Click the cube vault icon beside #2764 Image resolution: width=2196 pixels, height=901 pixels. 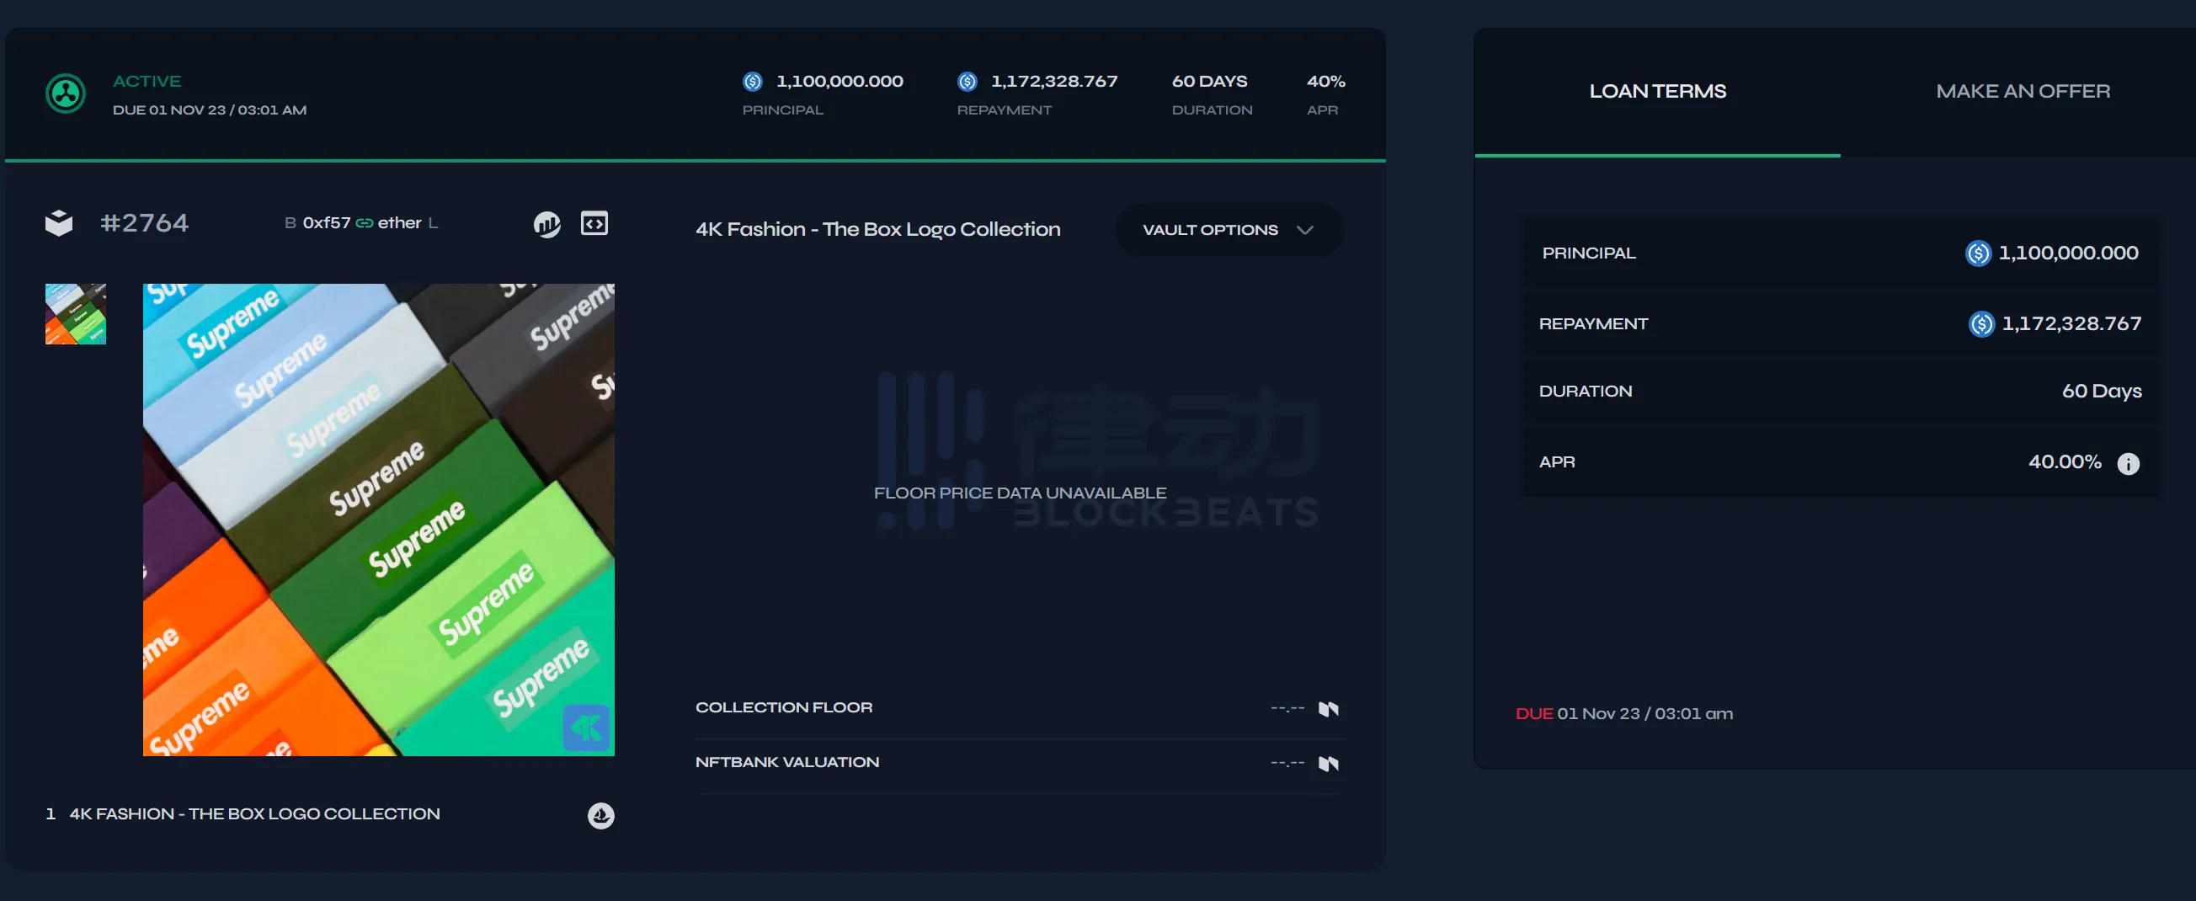click(x=59, y=223)
